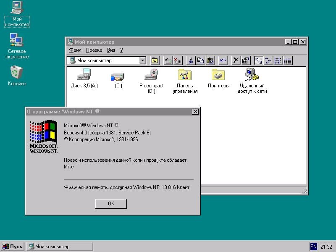336x252 pixels.
Task: Click the Cut scissors toolbar icon
Action: (x=191, y=60)
